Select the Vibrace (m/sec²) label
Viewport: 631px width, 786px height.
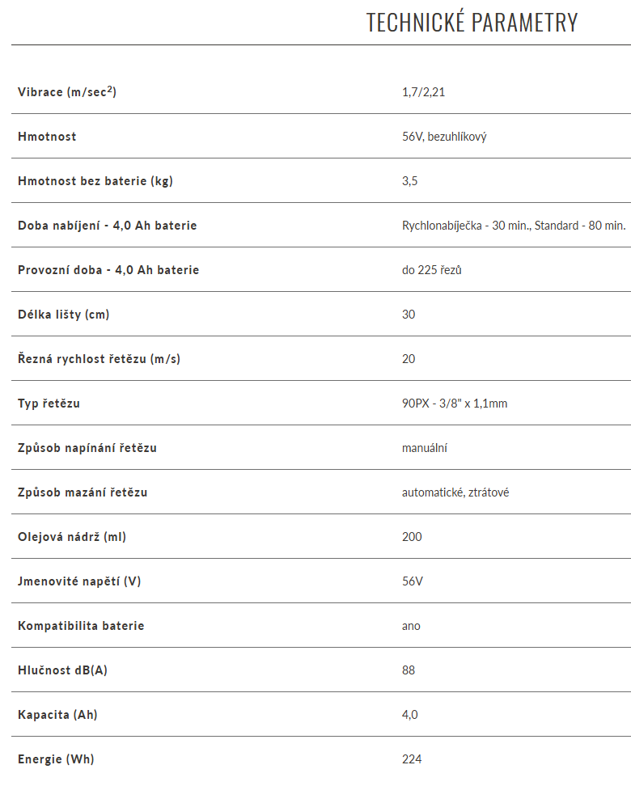pos(67,91)
